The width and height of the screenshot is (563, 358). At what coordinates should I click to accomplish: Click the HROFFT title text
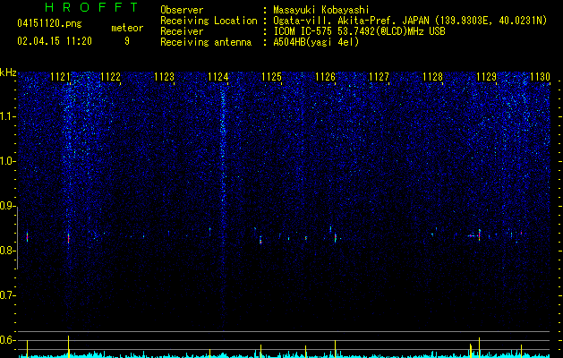pyautogui.click(x=92, y=7)
